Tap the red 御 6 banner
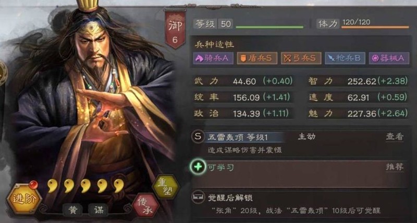This screenshot has height=223, width=417. [175, 29]
